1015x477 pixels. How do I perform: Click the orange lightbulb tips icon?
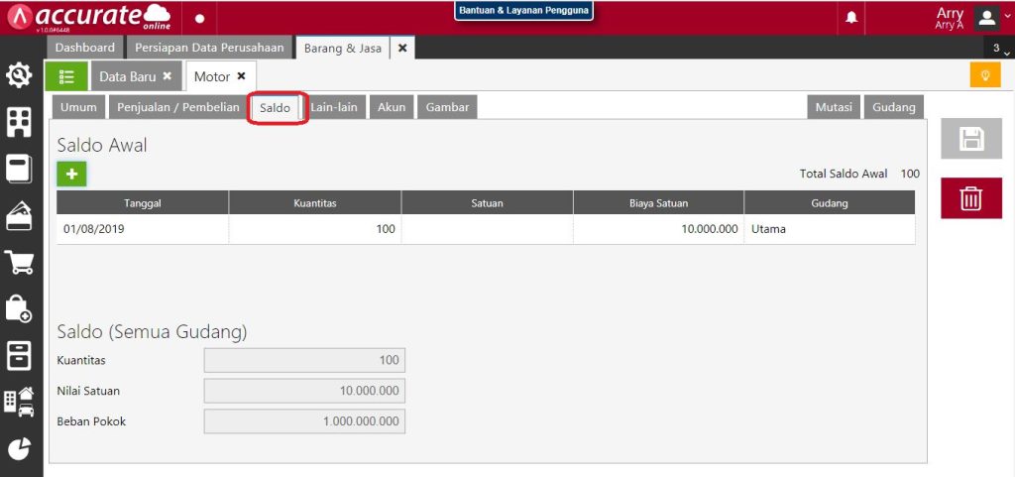point(984,75)
